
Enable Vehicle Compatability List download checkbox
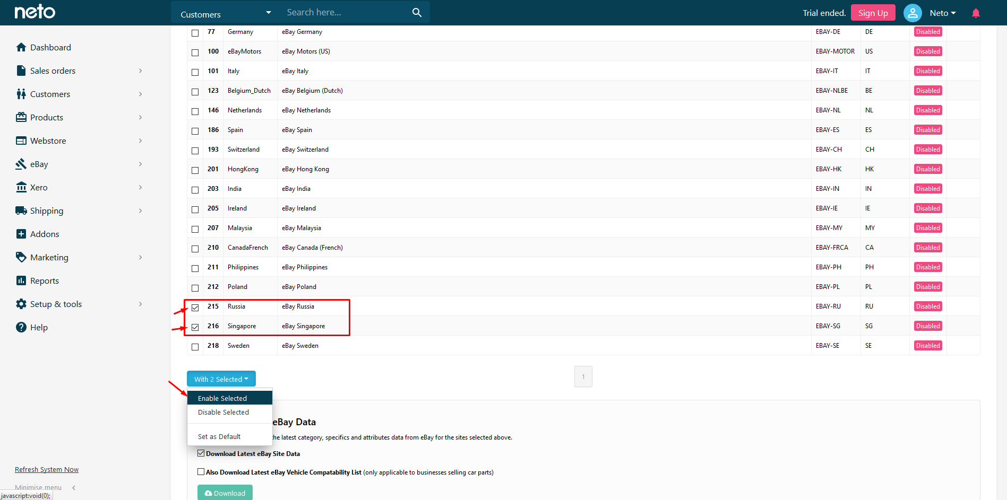201,472
